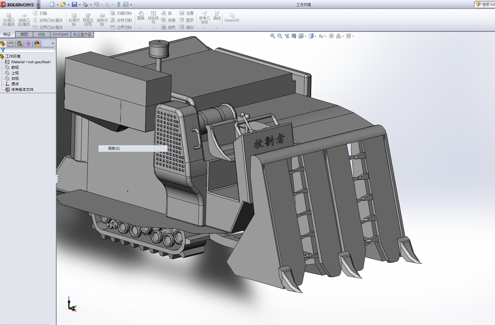This screenshot has width=495, height=325.
Task: Click the Rebuild traffic light icon
Action: [118, 4]
